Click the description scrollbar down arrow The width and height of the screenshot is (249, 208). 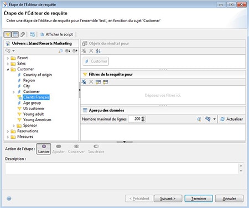tap(241, 171)
